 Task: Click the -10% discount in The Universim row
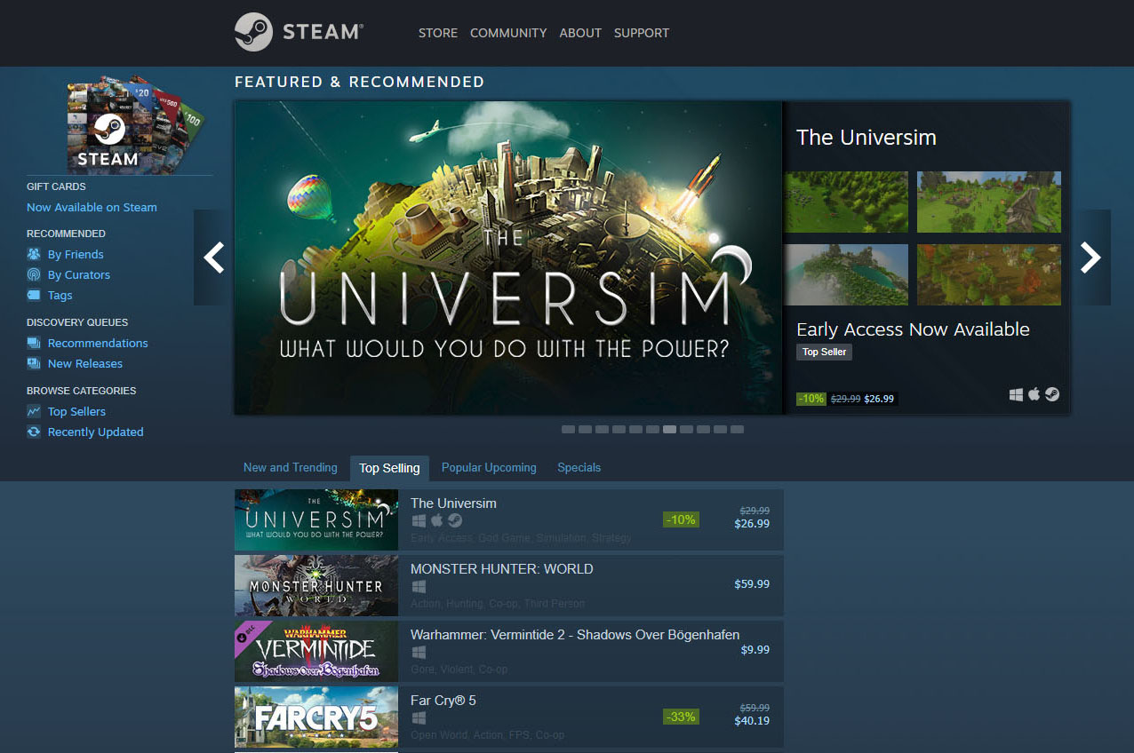(681, 519)
